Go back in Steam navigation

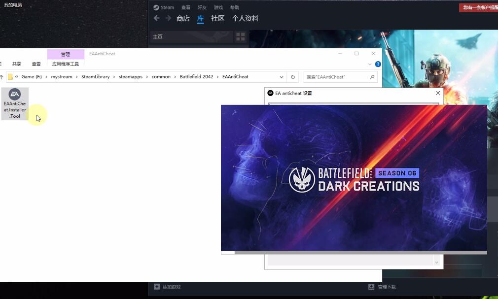(x=157, y=18)
